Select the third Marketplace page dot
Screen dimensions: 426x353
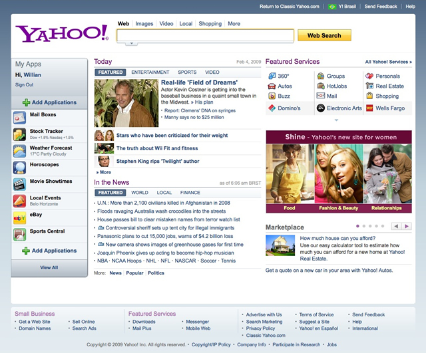coord(370,226)
